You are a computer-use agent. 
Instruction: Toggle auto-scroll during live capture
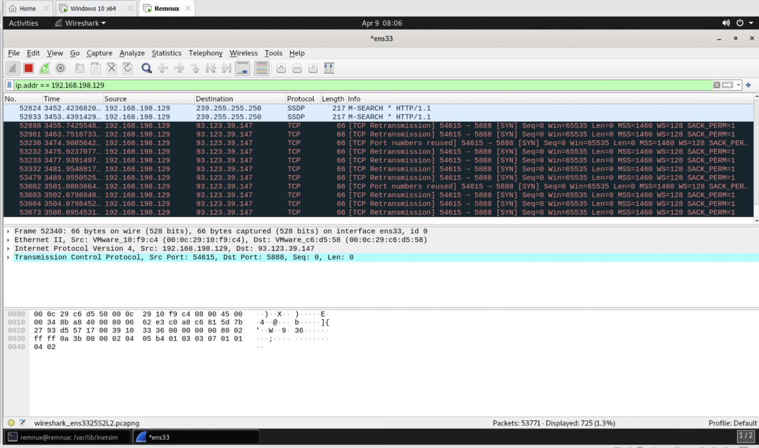[x=242, y=69]
